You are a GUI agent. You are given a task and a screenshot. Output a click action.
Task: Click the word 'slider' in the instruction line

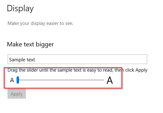pyautogui.click(x=32, y=70)
